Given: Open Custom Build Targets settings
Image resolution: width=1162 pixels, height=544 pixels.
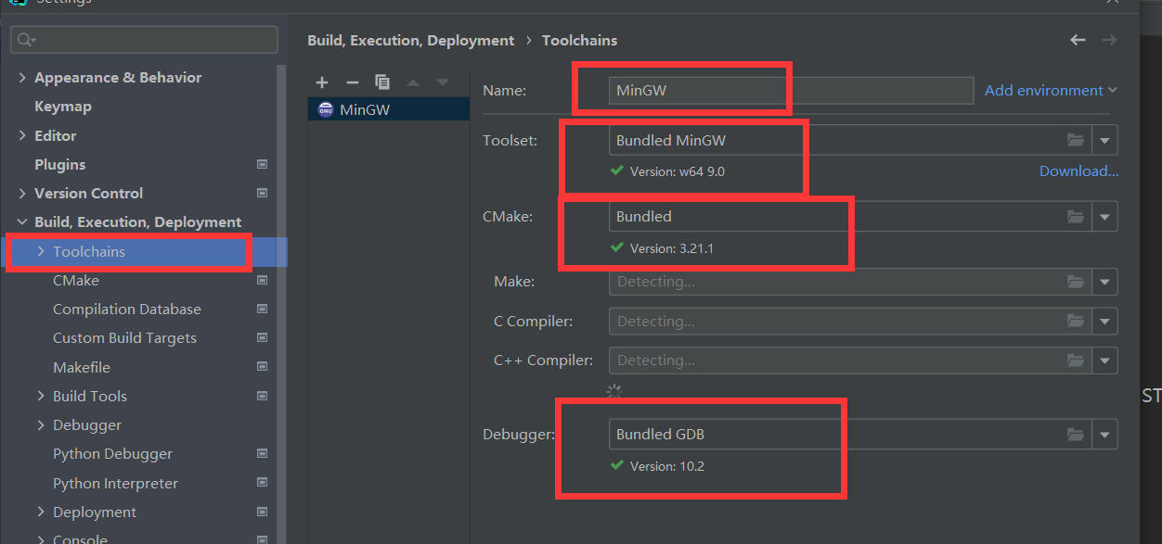Looking at the screenshot, I should point(124,338).
